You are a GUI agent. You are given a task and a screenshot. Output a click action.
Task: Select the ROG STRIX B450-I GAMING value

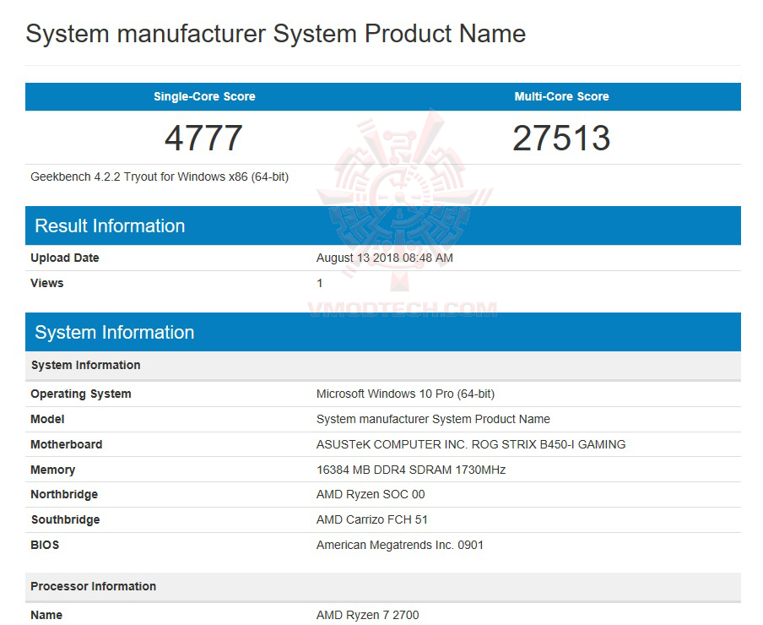(471, 444)
